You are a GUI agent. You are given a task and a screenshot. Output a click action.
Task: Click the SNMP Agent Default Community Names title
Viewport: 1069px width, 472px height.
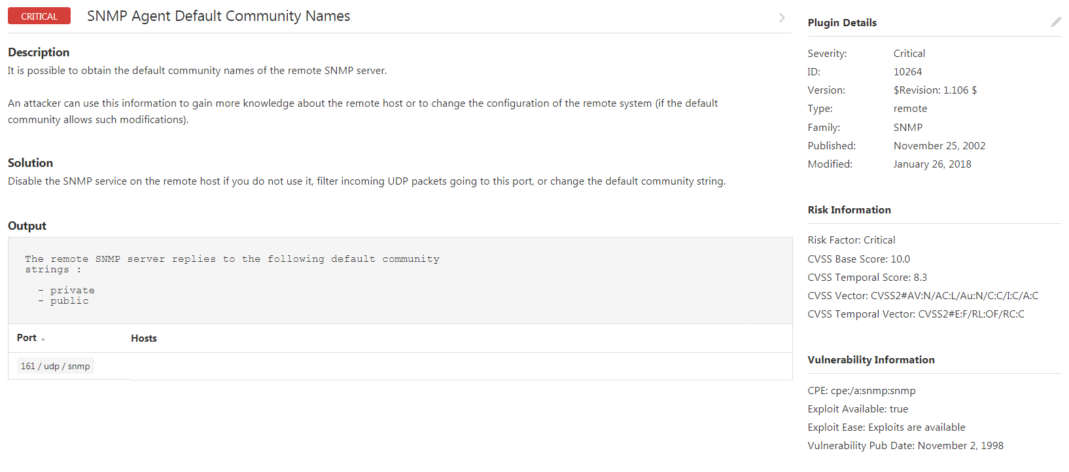(219, 16)
